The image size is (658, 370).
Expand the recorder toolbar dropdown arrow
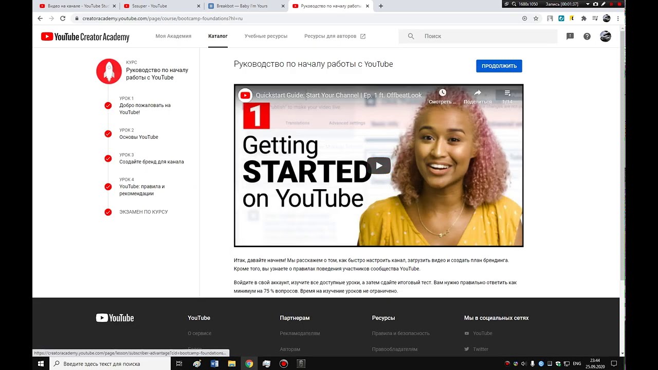pos(588,4)
